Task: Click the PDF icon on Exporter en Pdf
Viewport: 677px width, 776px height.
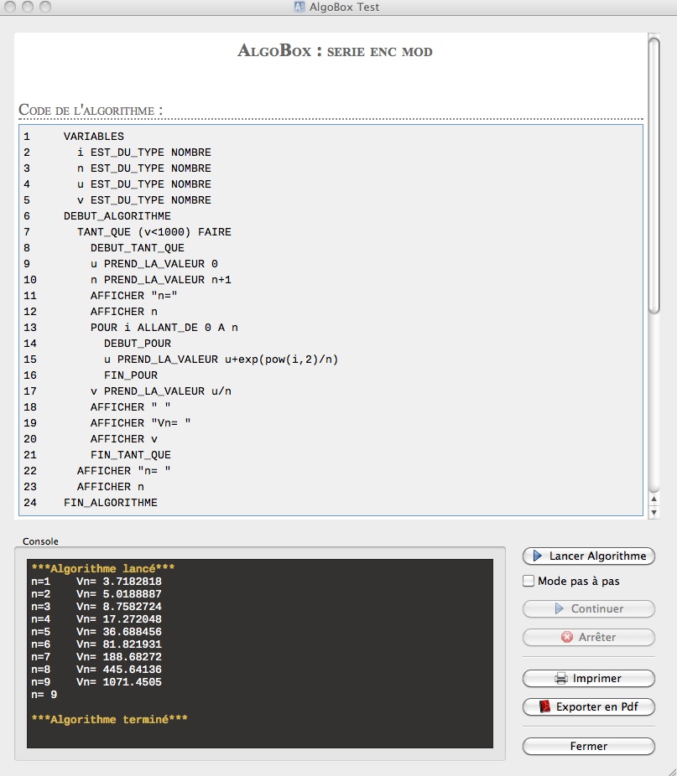Action: coord(545,706)
